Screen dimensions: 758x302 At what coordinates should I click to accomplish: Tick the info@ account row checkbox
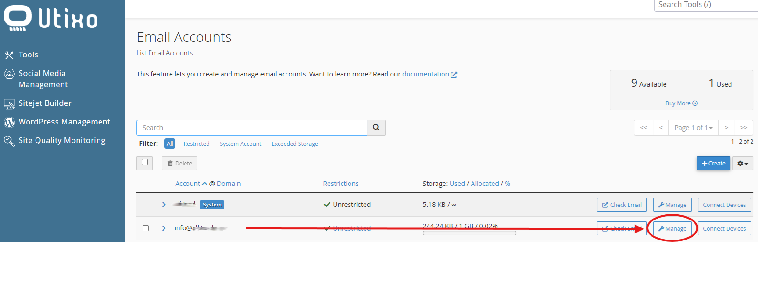146,228
